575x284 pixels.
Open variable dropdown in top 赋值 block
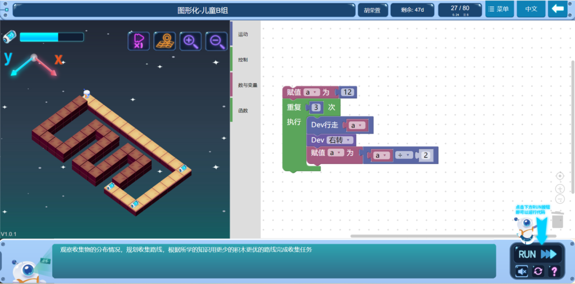(x=312, y=92)
